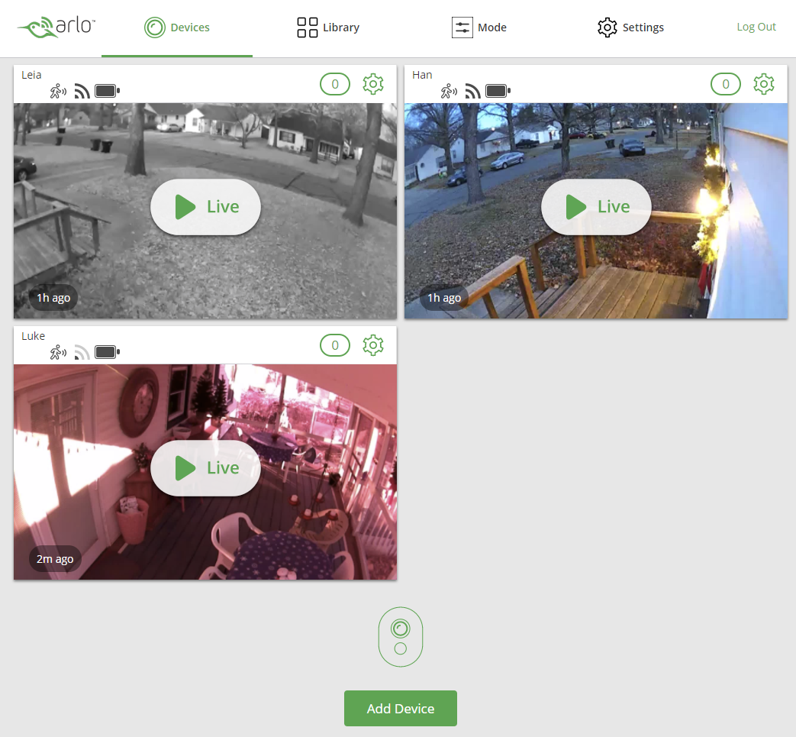The height and width of the screenshot is (737, 796).
Task: Click Luke camera's weak Wi-Fi signal icon
Action: click(x=82, y=352)
